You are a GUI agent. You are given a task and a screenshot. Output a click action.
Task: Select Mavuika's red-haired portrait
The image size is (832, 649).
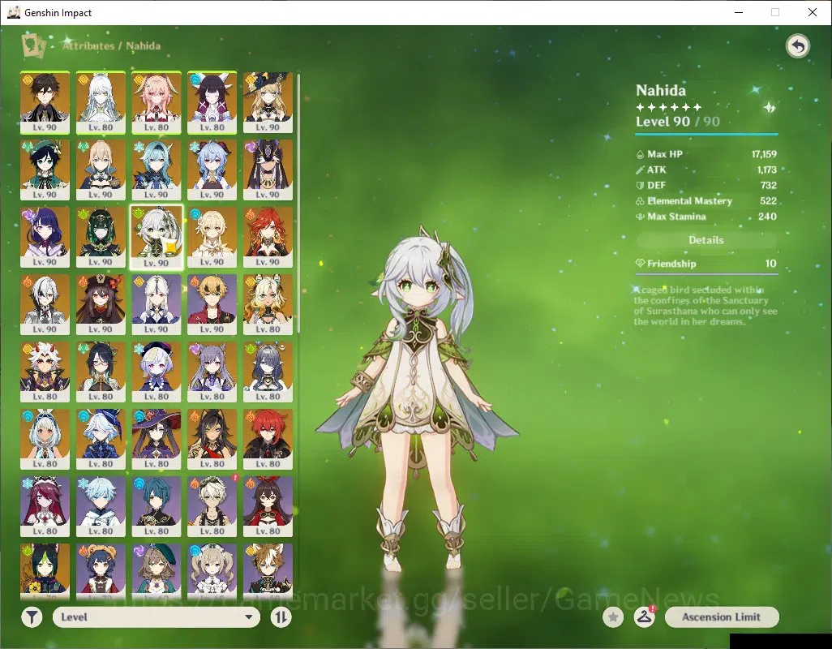click(x=268, y=237)
